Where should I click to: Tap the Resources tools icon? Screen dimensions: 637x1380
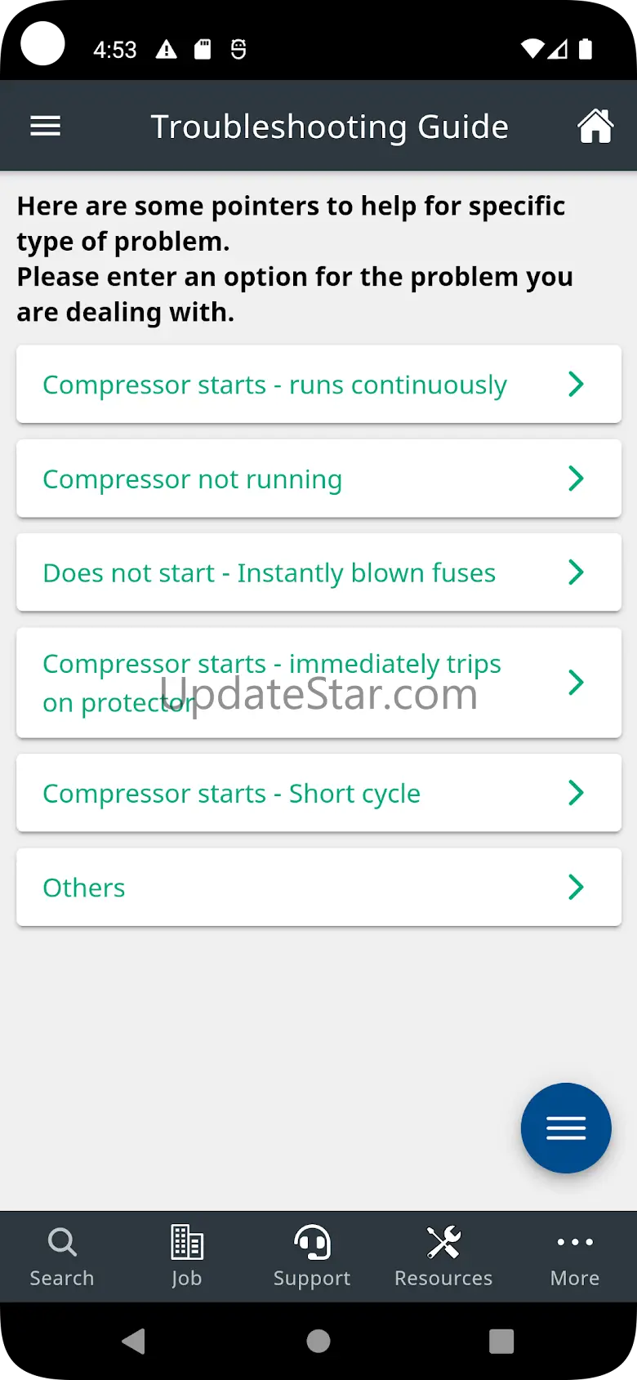point(443,1242)
